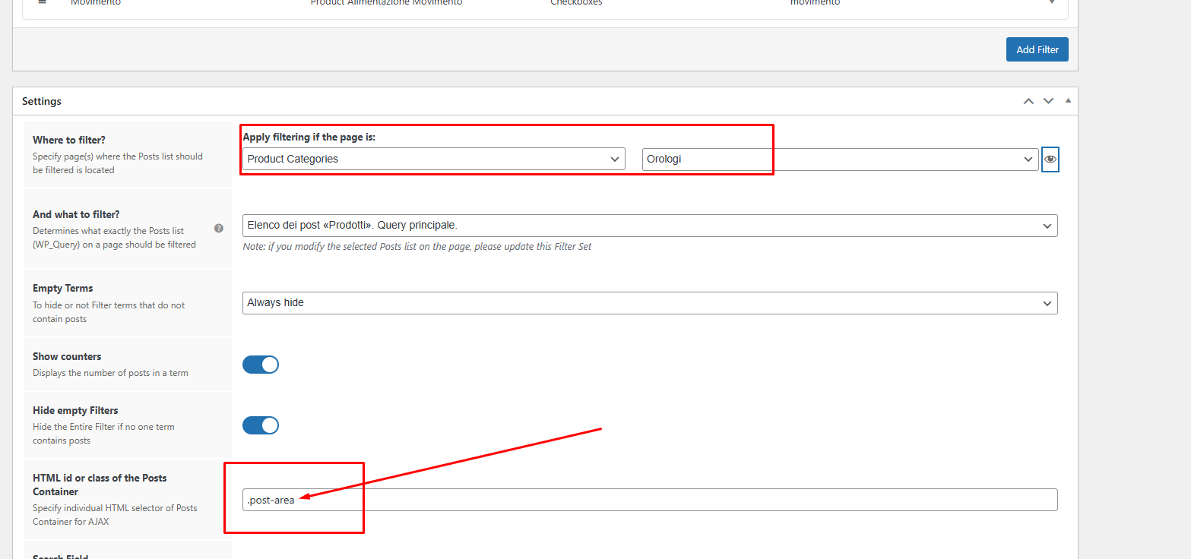Image resolution: width=1191 pixels, height=559 pixels.
Task: Open the Empty Terms 'Always hide' dropdown
Action: tap(650, 302)
